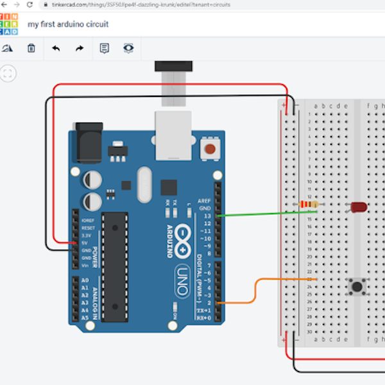Select the orange wire from pin 2
This screenshot has height=385, width=385.
(x=257, y=289)
